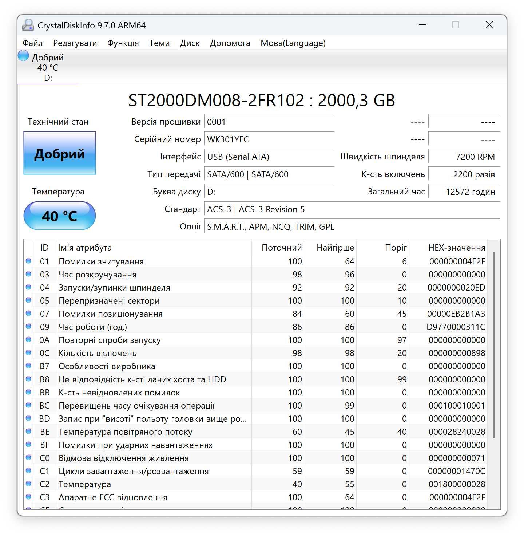This screenshot has height=536, width=524.
Task: Click the attribute list vertical scrollbar
Action: (x=494, y=345)
